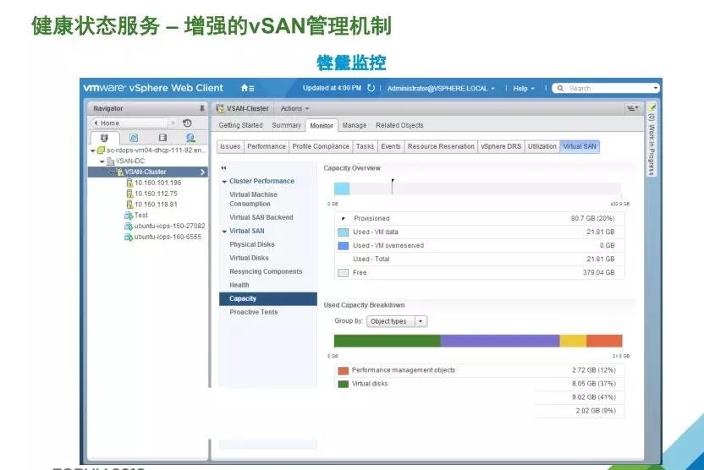Open the Performance sub-tab
Screen dimensions: 704x470
pyautogui.click(x=266, y=146)
